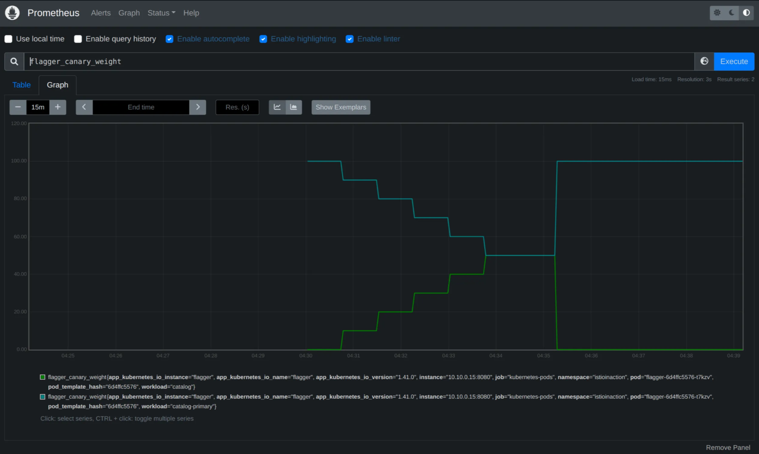Select legend series with workload="catalog-primary"
The image size is (759, 454).
[x=380, y=401]
